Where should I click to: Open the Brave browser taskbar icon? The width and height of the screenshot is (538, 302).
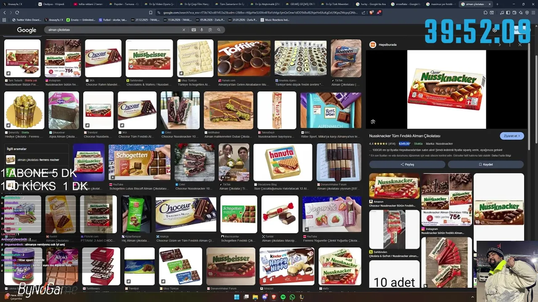click(274, 297)
